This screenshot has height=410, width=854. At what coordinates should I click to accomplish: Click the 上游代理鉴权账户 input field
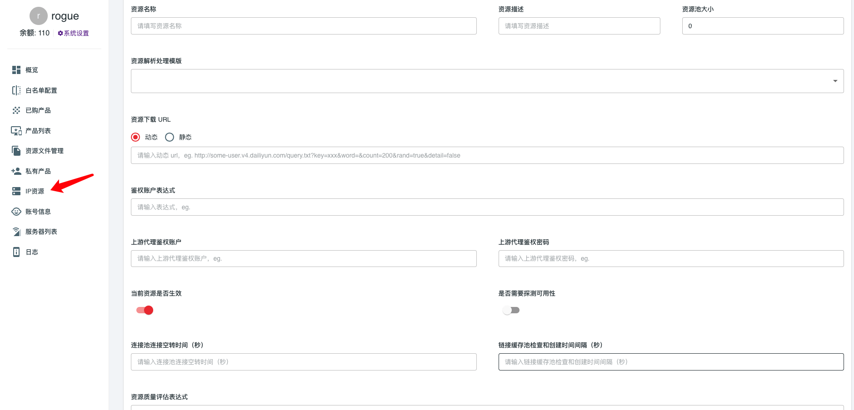[304, 258]
